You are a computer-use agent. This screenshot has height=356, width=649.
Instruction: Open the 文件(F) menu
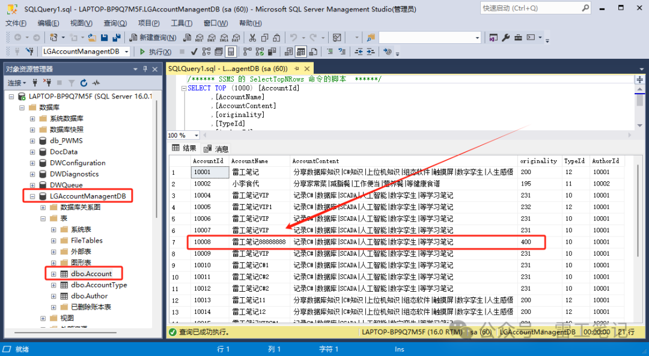[16, 23]
